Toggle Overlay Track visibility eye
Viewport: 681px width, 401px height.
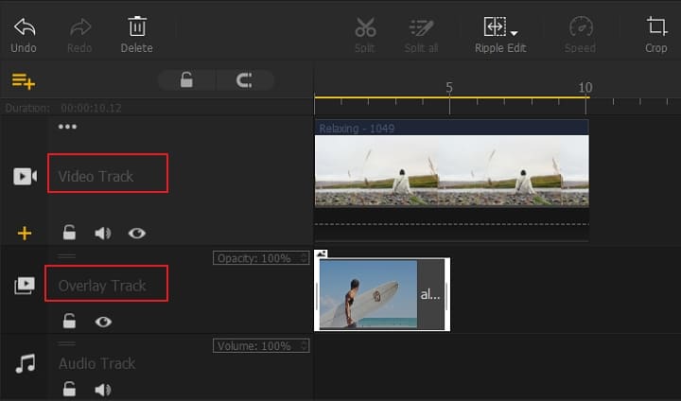click(x=103, y=322)
